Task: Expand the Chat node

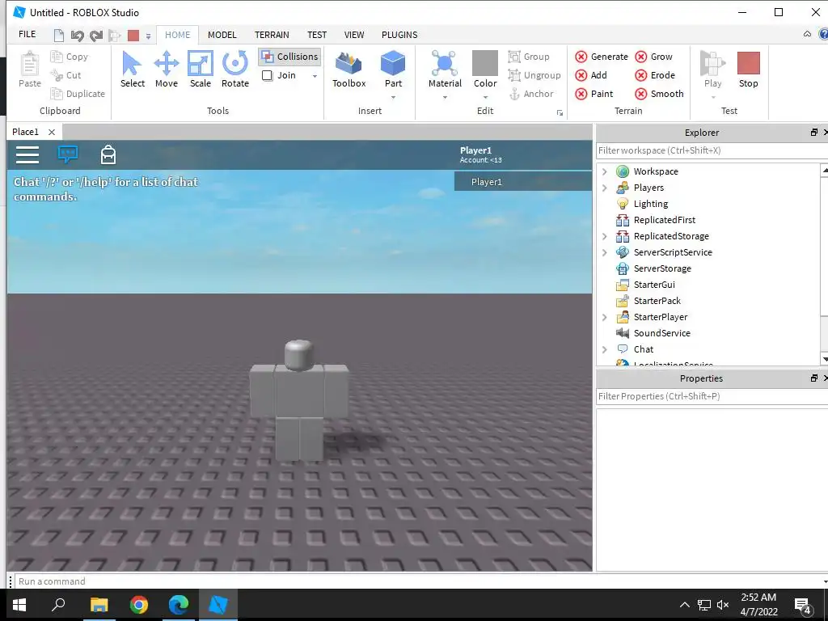Action: point(605,349)
